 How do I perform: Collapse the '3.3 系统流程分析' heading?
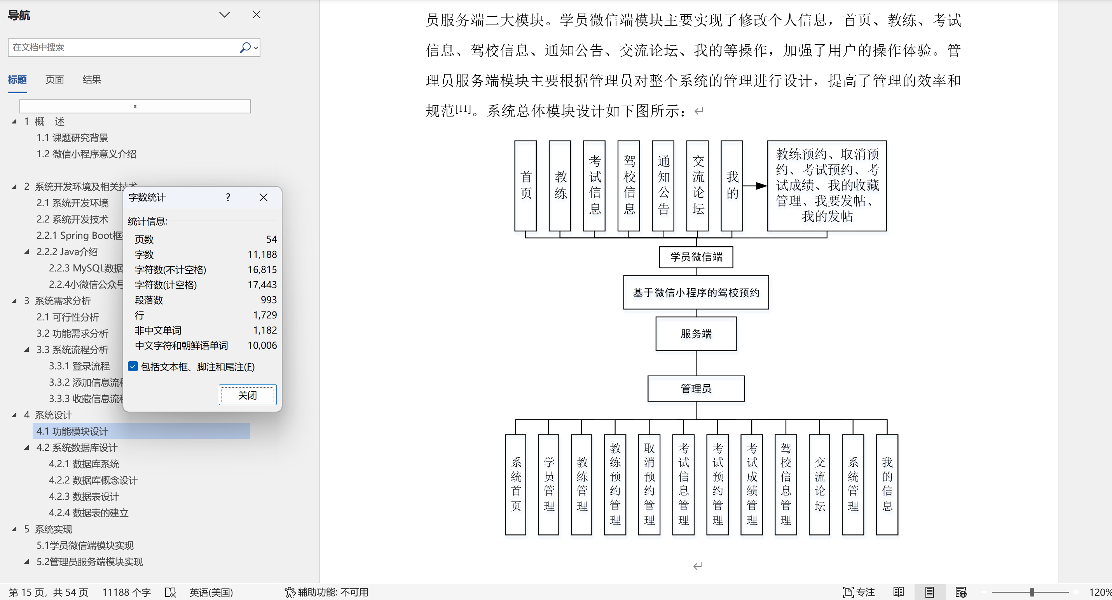click(27, 350)
